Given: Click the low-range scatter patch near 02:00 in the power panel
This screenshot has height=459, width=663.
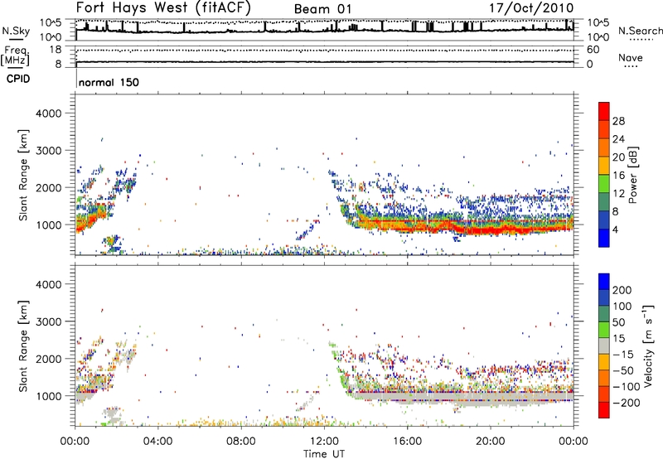Looking at the screenshot, I should [112, 244].
